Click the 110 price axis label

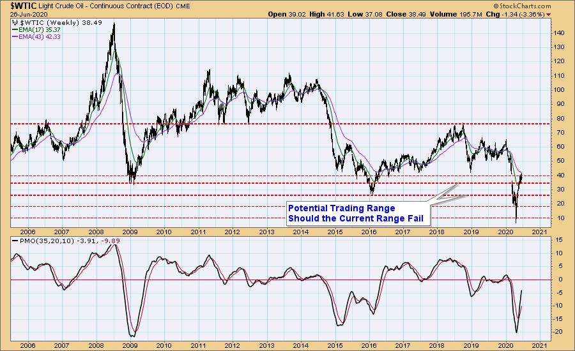point(559,76)
